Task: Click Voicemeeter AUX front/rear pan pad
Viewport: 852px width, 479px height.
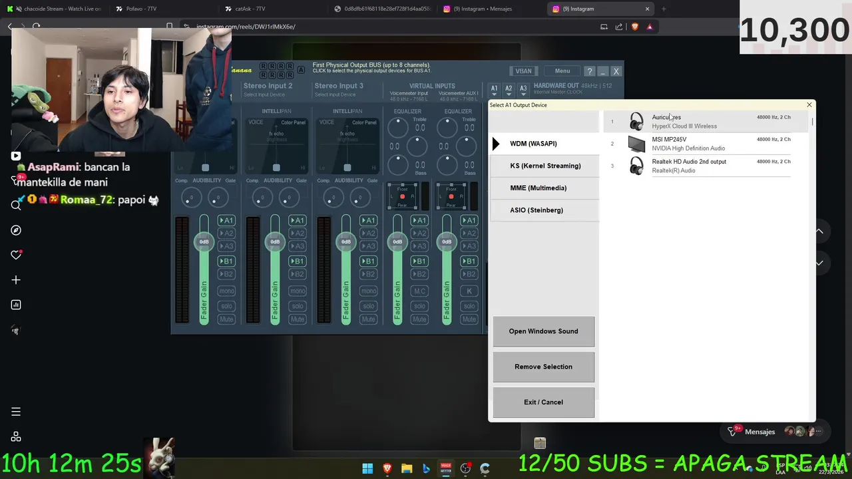Action: (451, 196)
